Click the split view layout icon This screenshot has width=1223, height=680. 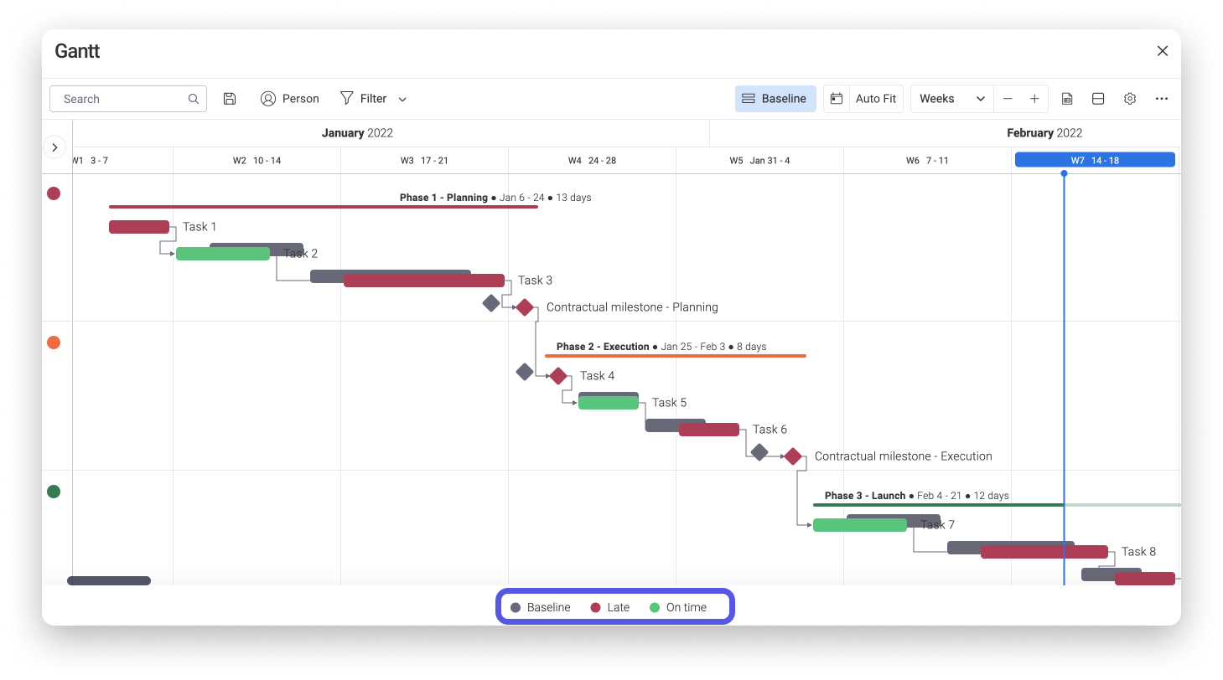pyautogui.click(x=1098, y=99)
